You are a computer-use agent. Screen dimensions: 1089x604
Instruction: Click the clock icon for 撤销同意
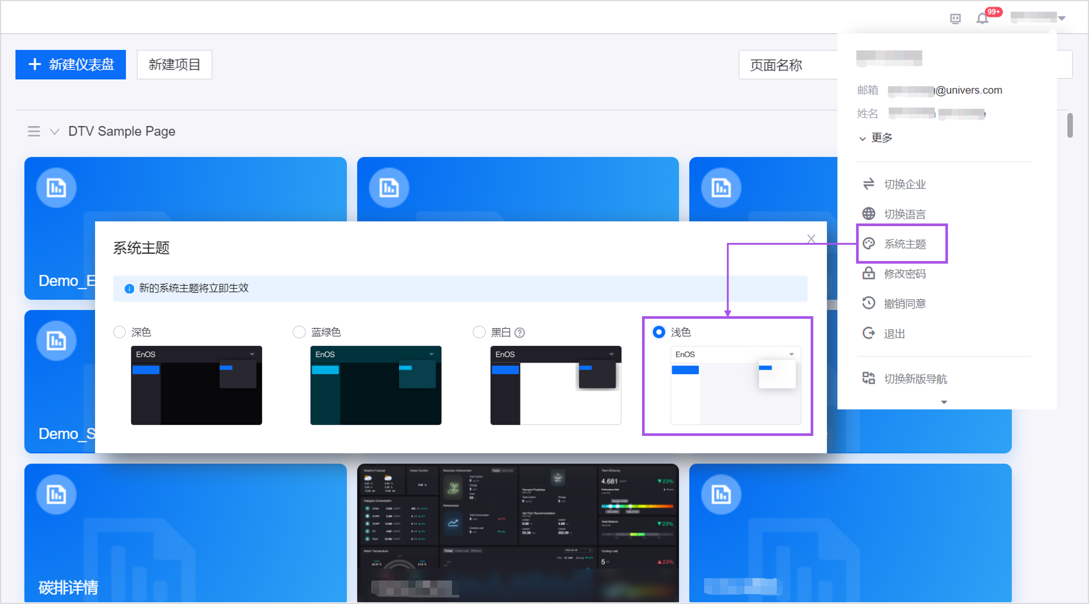pyautogui.click(x=869, y=303)
